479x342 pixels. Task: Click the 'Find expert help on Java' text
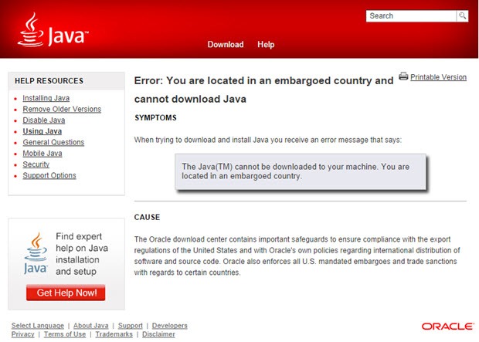[x=82, y=254]
